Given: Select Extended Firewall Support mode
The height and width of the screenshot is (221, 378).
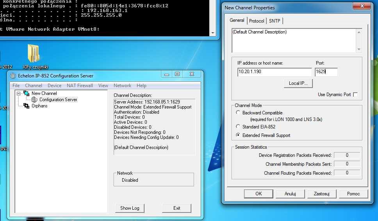Looking at the screenshot, I should pos(238,135).
